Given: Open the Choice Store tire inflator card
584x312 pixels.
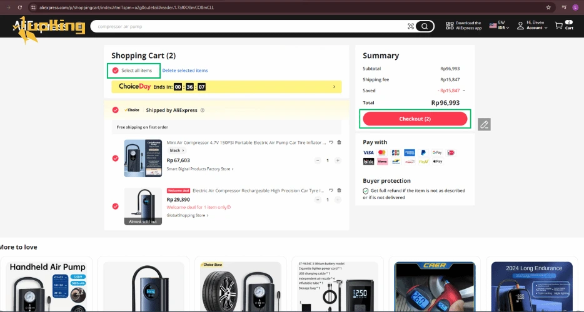Looking at the screenshot, I should pyautogui.click(x=241, y=285).
